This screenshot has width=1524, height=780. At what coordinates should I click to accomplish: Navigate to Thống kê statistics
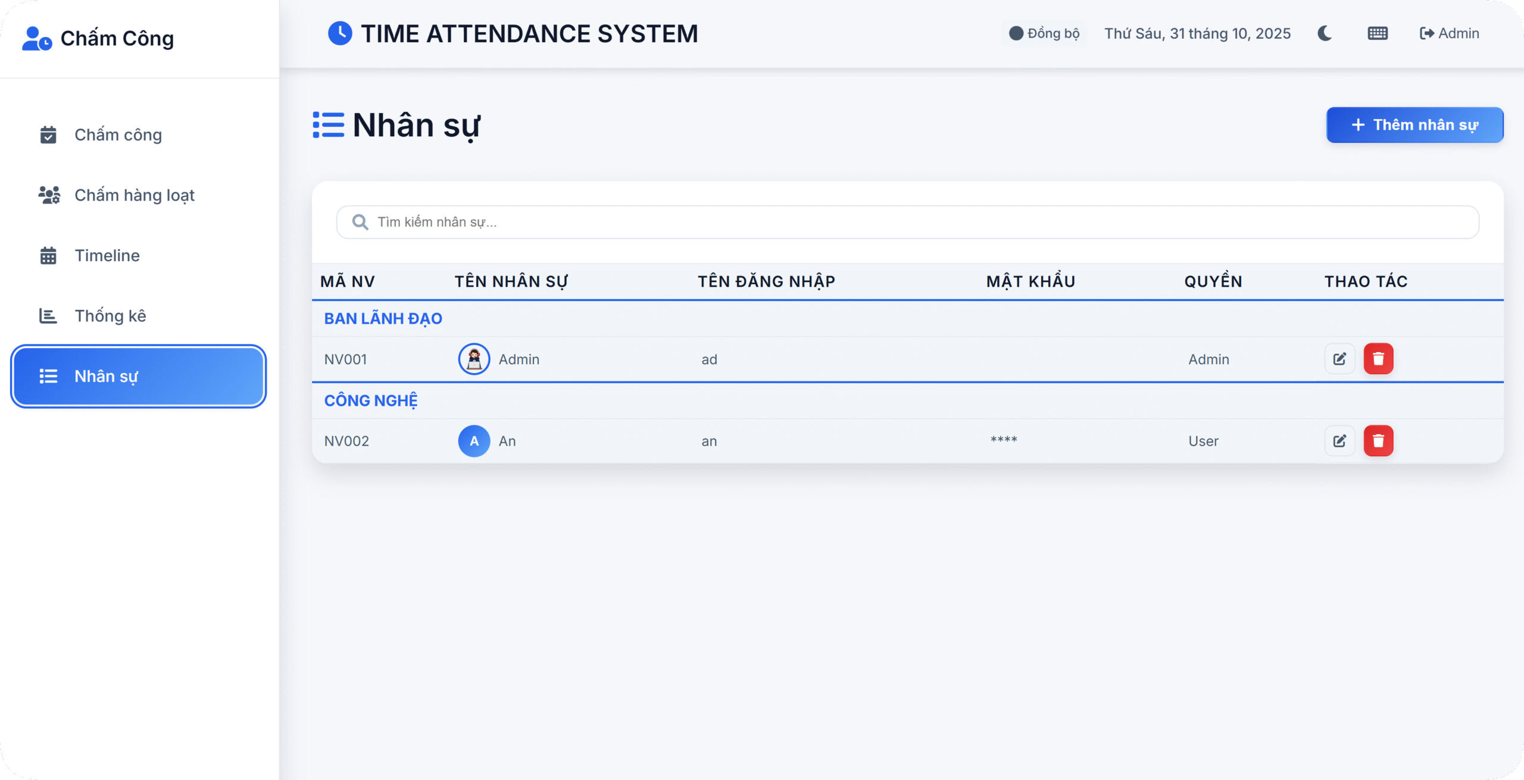110,316
